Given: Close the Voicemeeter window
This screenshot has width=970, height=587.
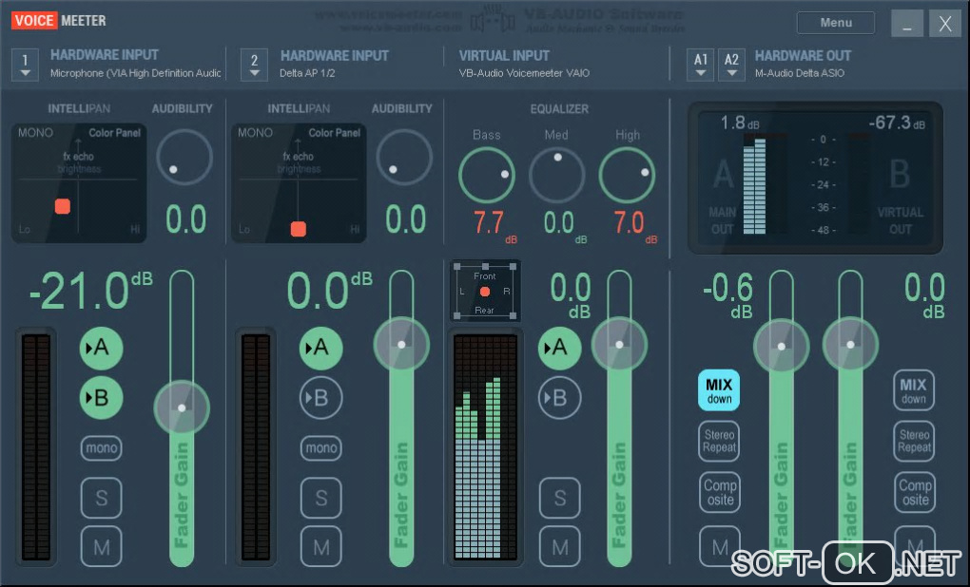Looking at the screenshot, I should point(945,24).
